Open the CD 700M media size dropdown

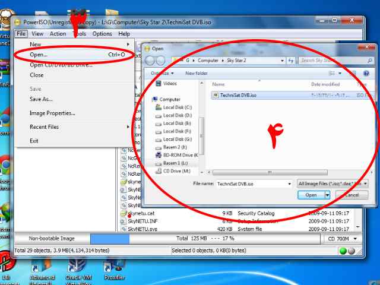[355, 239]
